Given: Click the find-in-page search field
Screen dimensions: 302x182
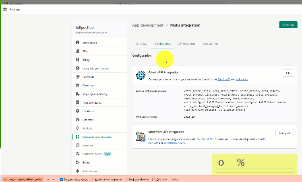Looking at the screenshot, I should 23,179.
